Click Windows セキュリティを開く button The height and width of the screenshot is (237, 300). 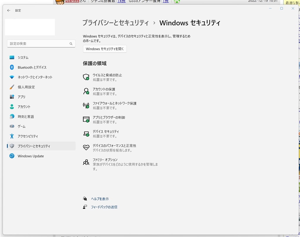(105, 49)
